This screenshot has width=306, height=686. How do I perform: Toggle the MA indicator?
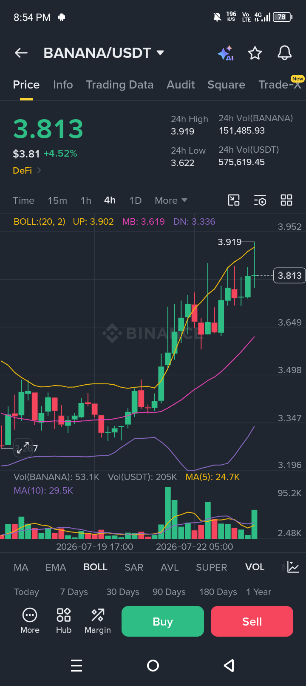tap(21, 567)
